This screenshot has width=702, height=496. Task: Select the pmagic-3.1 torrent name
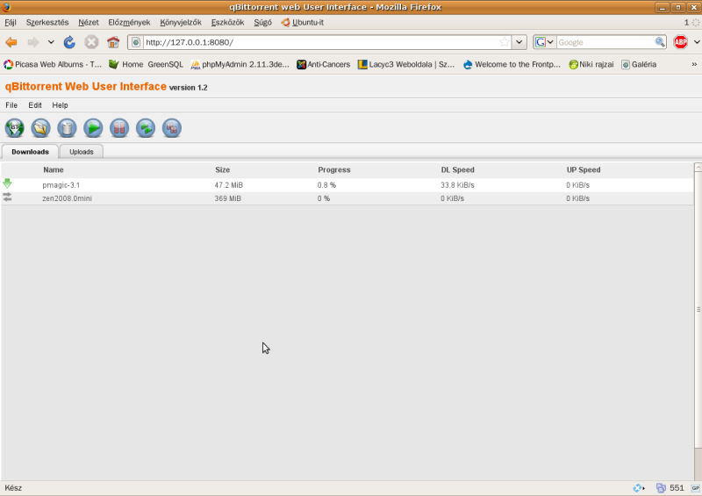click(x=61, y=185)
